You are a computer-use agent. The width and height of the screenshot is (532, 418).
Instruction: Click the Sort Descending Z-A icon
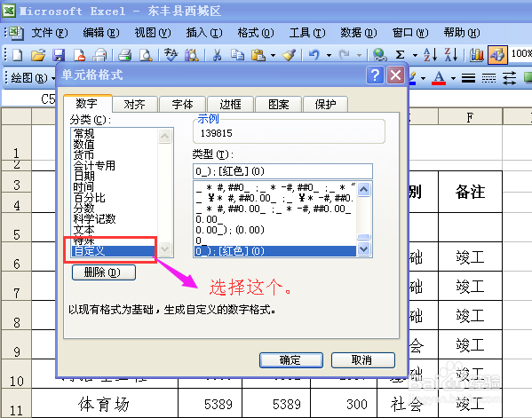[451, 55]
